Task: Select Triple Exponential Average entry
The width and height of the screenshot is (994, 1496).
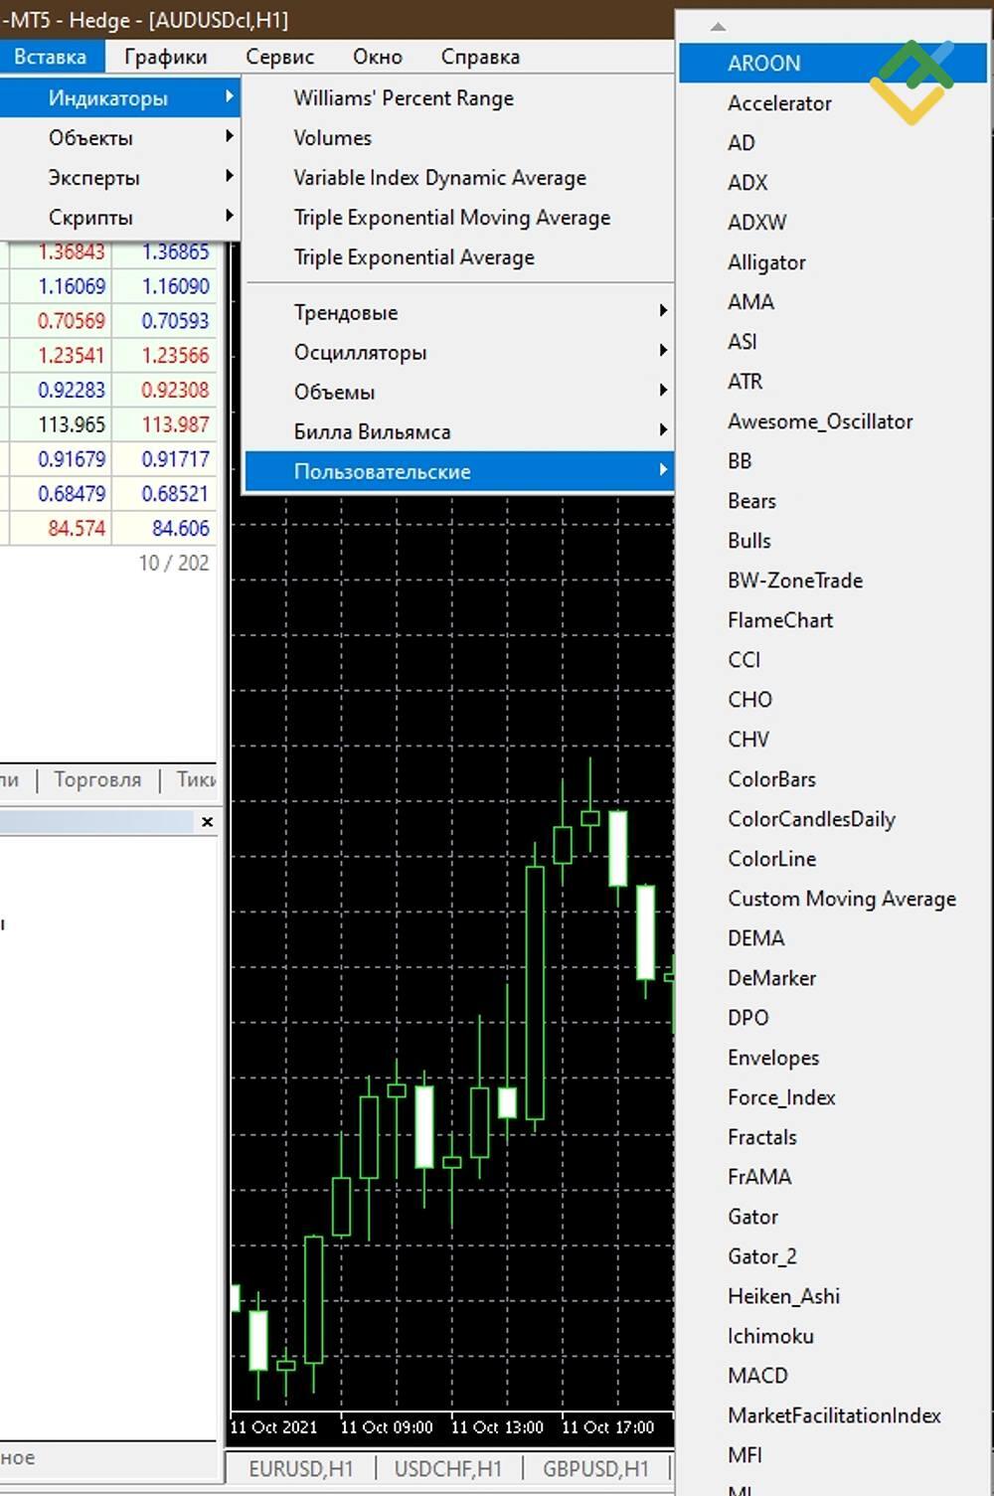Action: 459,256
